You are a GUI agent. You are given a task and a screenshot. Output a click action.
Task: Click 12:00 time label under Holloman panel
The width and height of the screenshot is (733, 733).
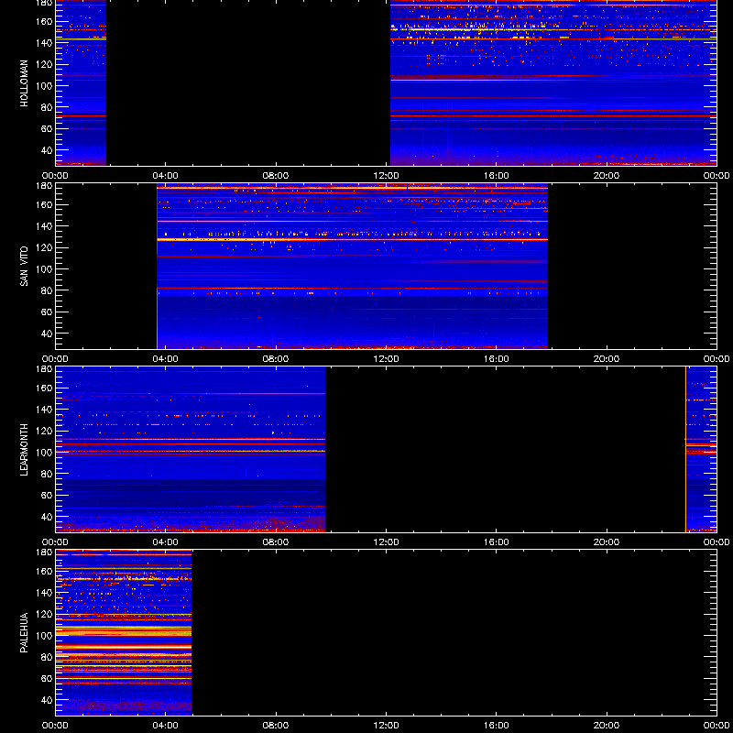pos(386,176)
